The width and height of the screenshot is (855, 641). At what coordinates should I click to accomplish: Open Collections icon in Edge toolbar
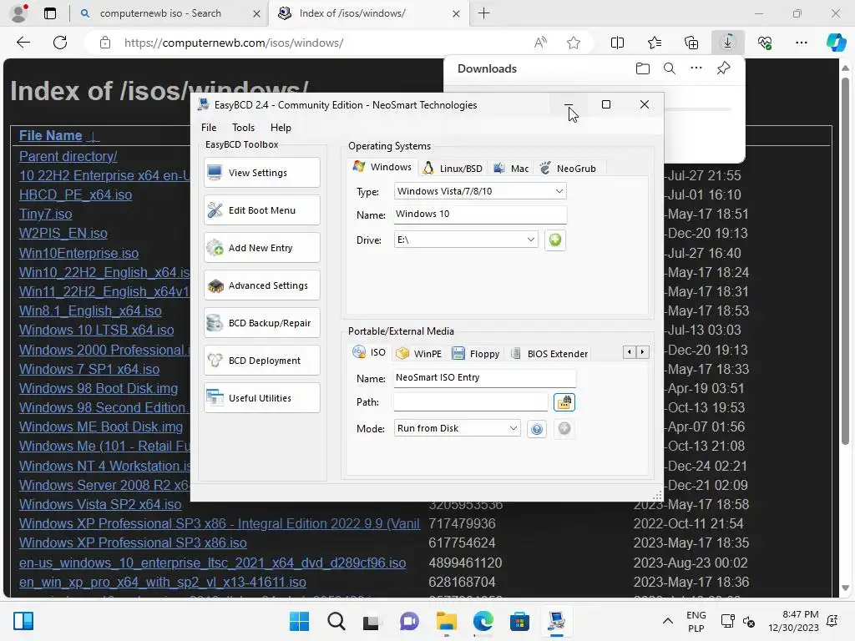(x=691, y=43)
